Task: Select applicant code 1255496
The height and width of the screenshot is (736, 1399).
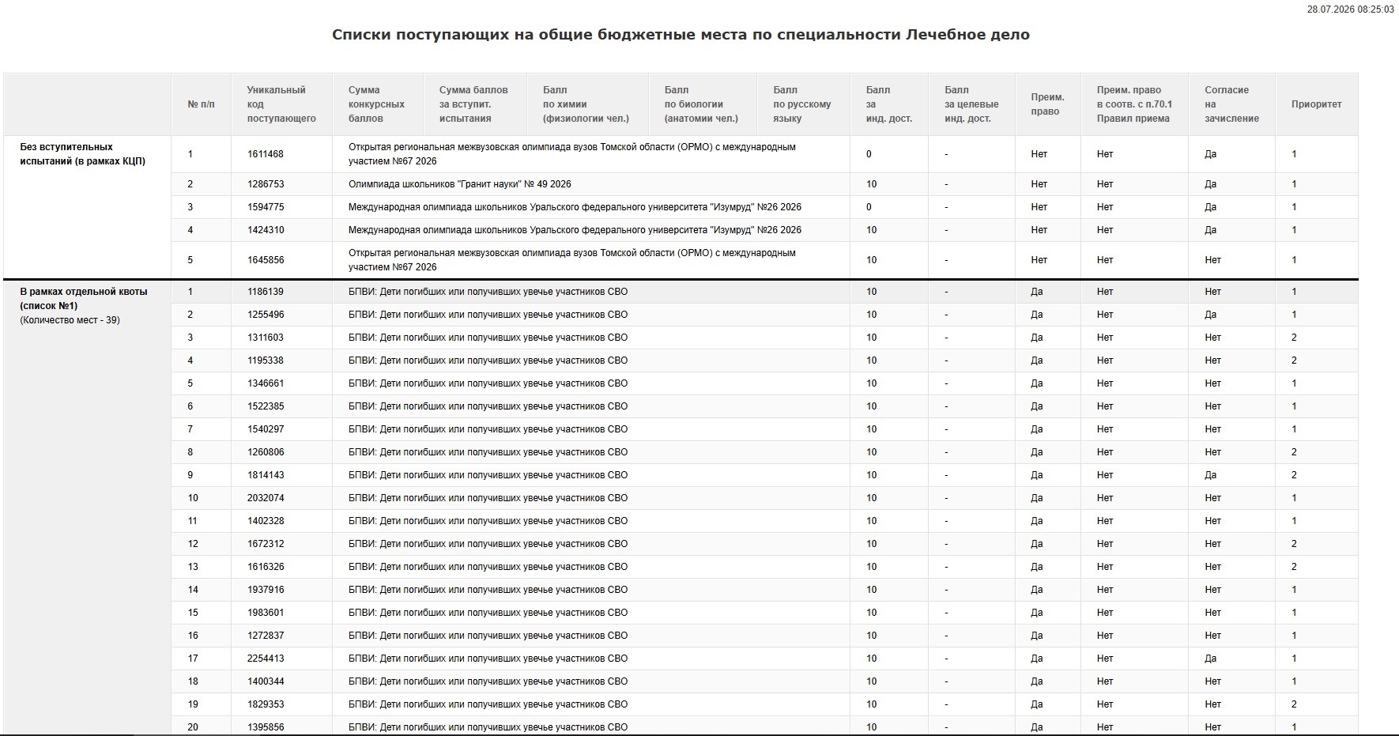Action: pyautogui.click(x=266, y=315)
